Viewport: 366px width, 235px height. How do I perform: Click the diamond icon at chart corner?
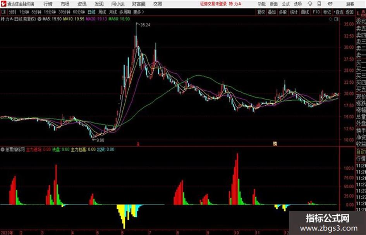pos(330,19)
